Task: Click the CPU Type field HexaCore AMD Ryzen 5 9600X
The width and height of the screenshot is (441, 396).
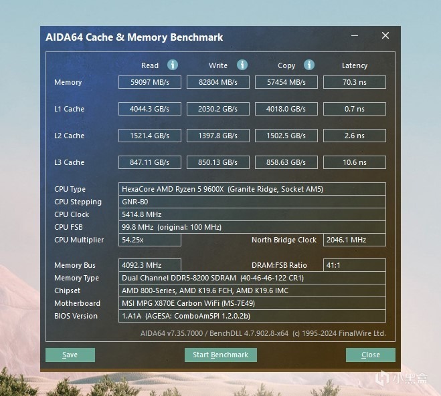Action: coord(252,189)
